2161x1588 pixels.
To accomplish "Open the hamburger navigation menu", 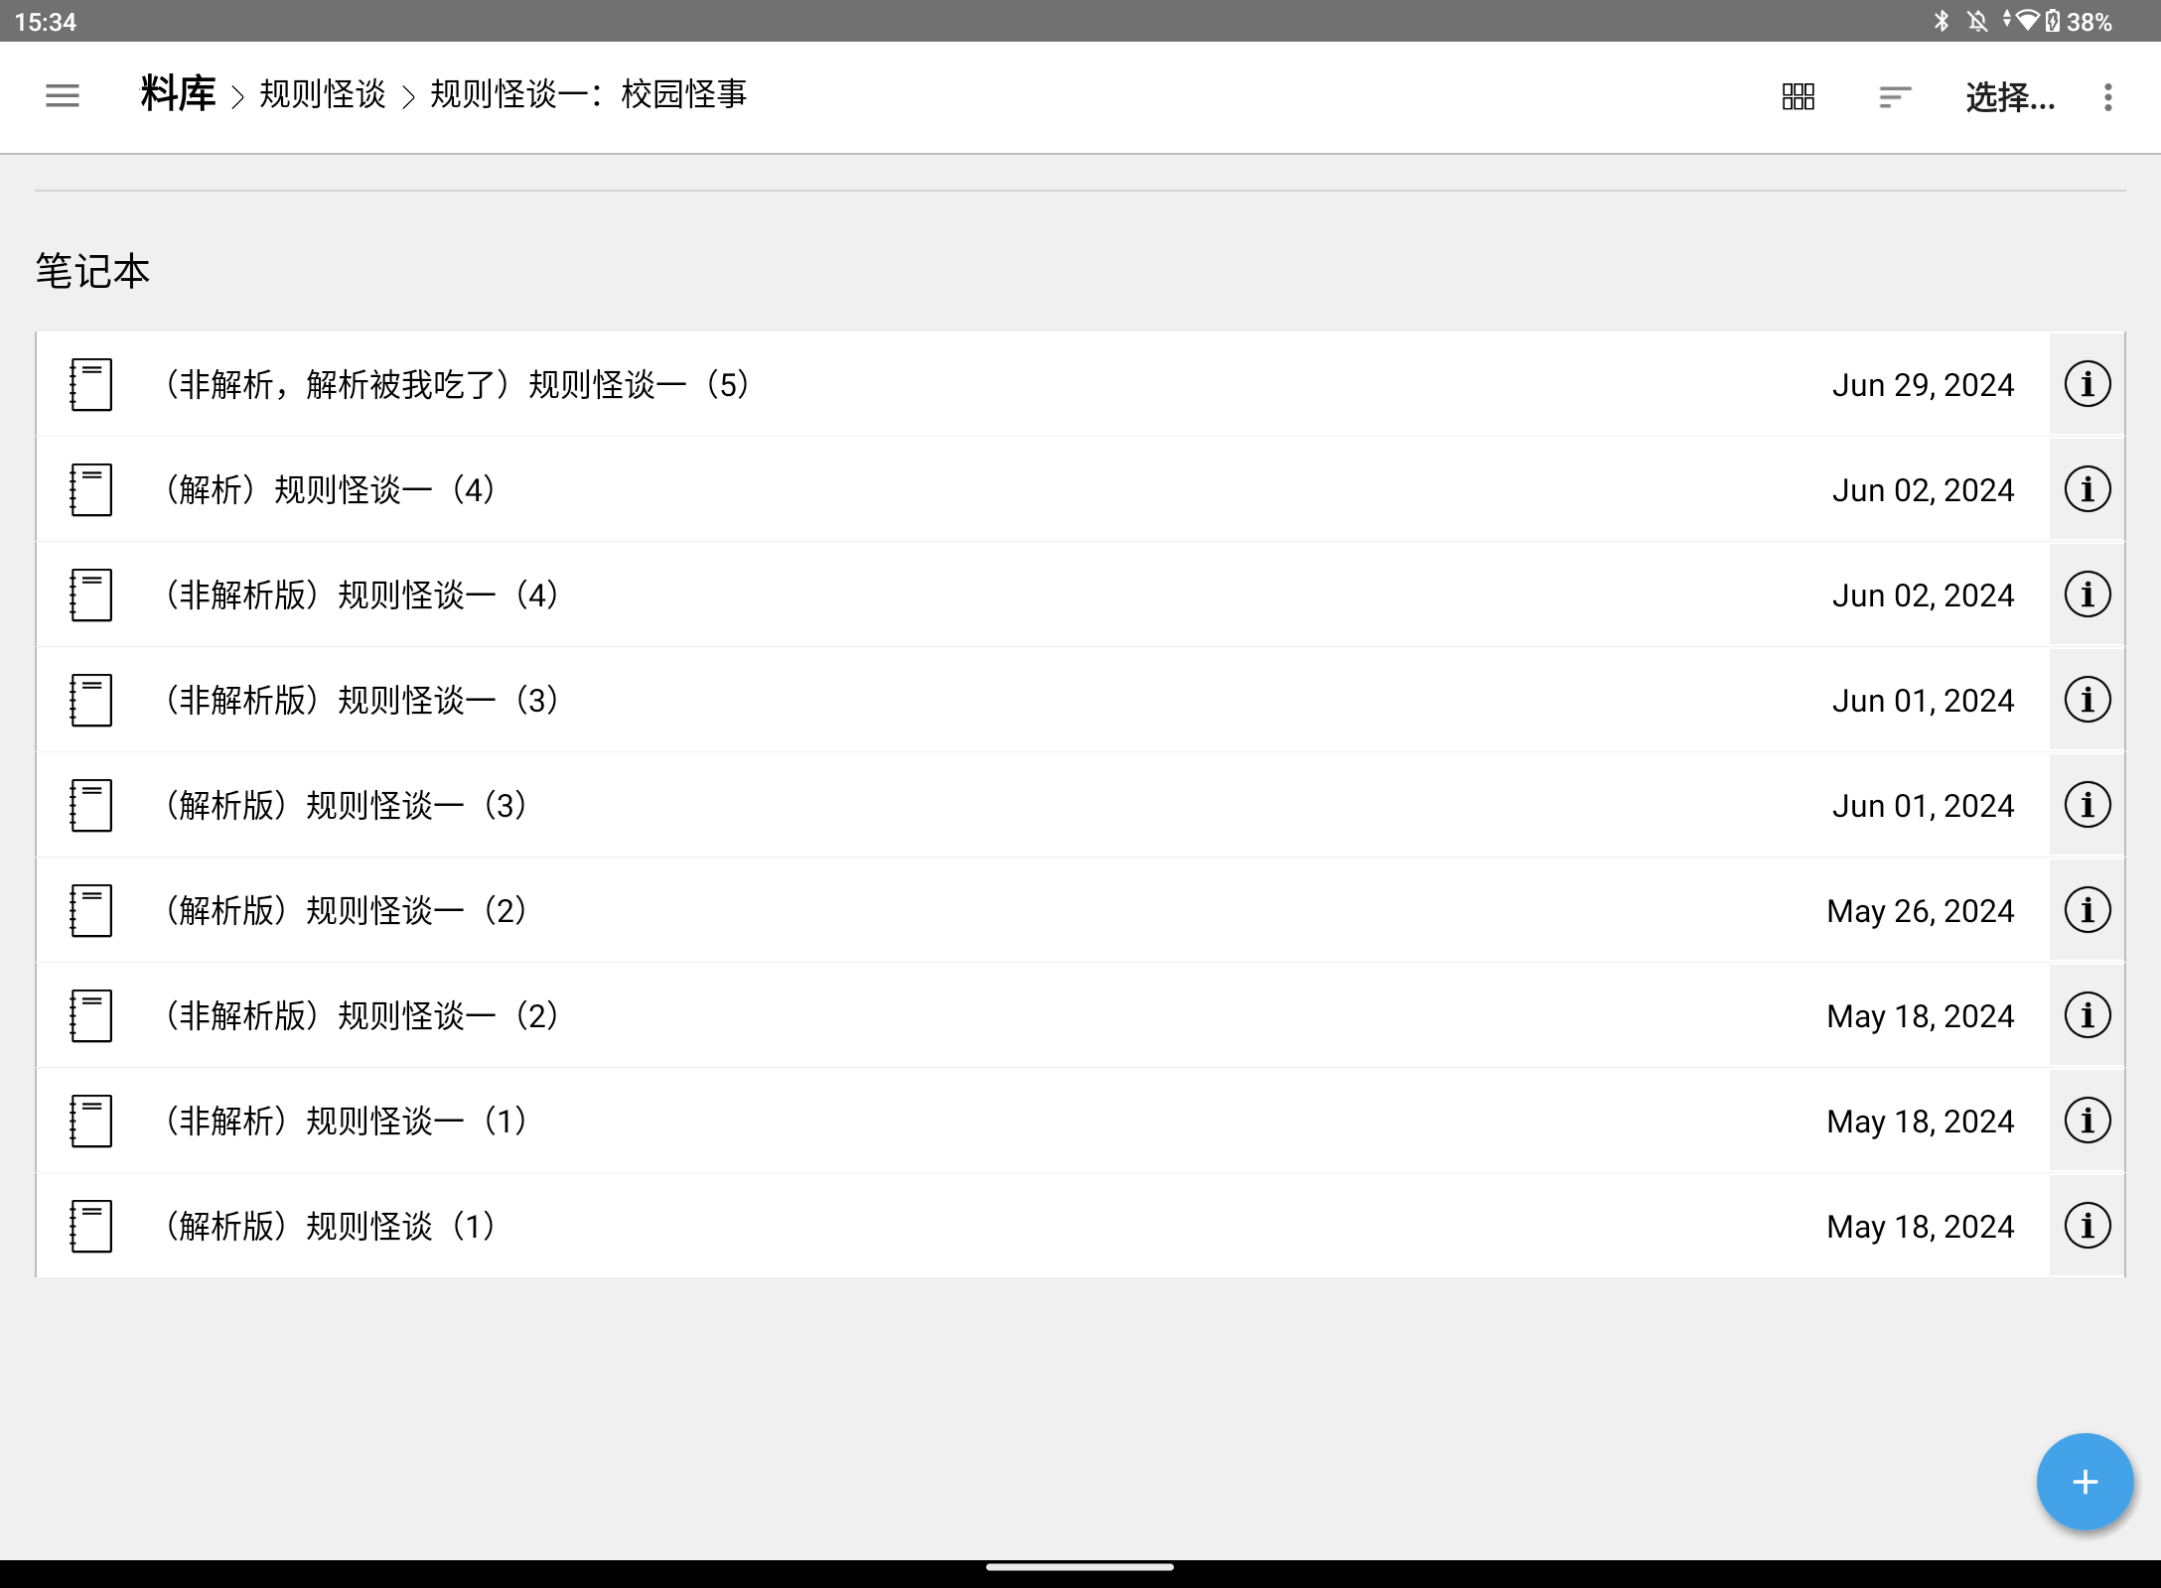I will pyautogui.click(x=63, y=96).
